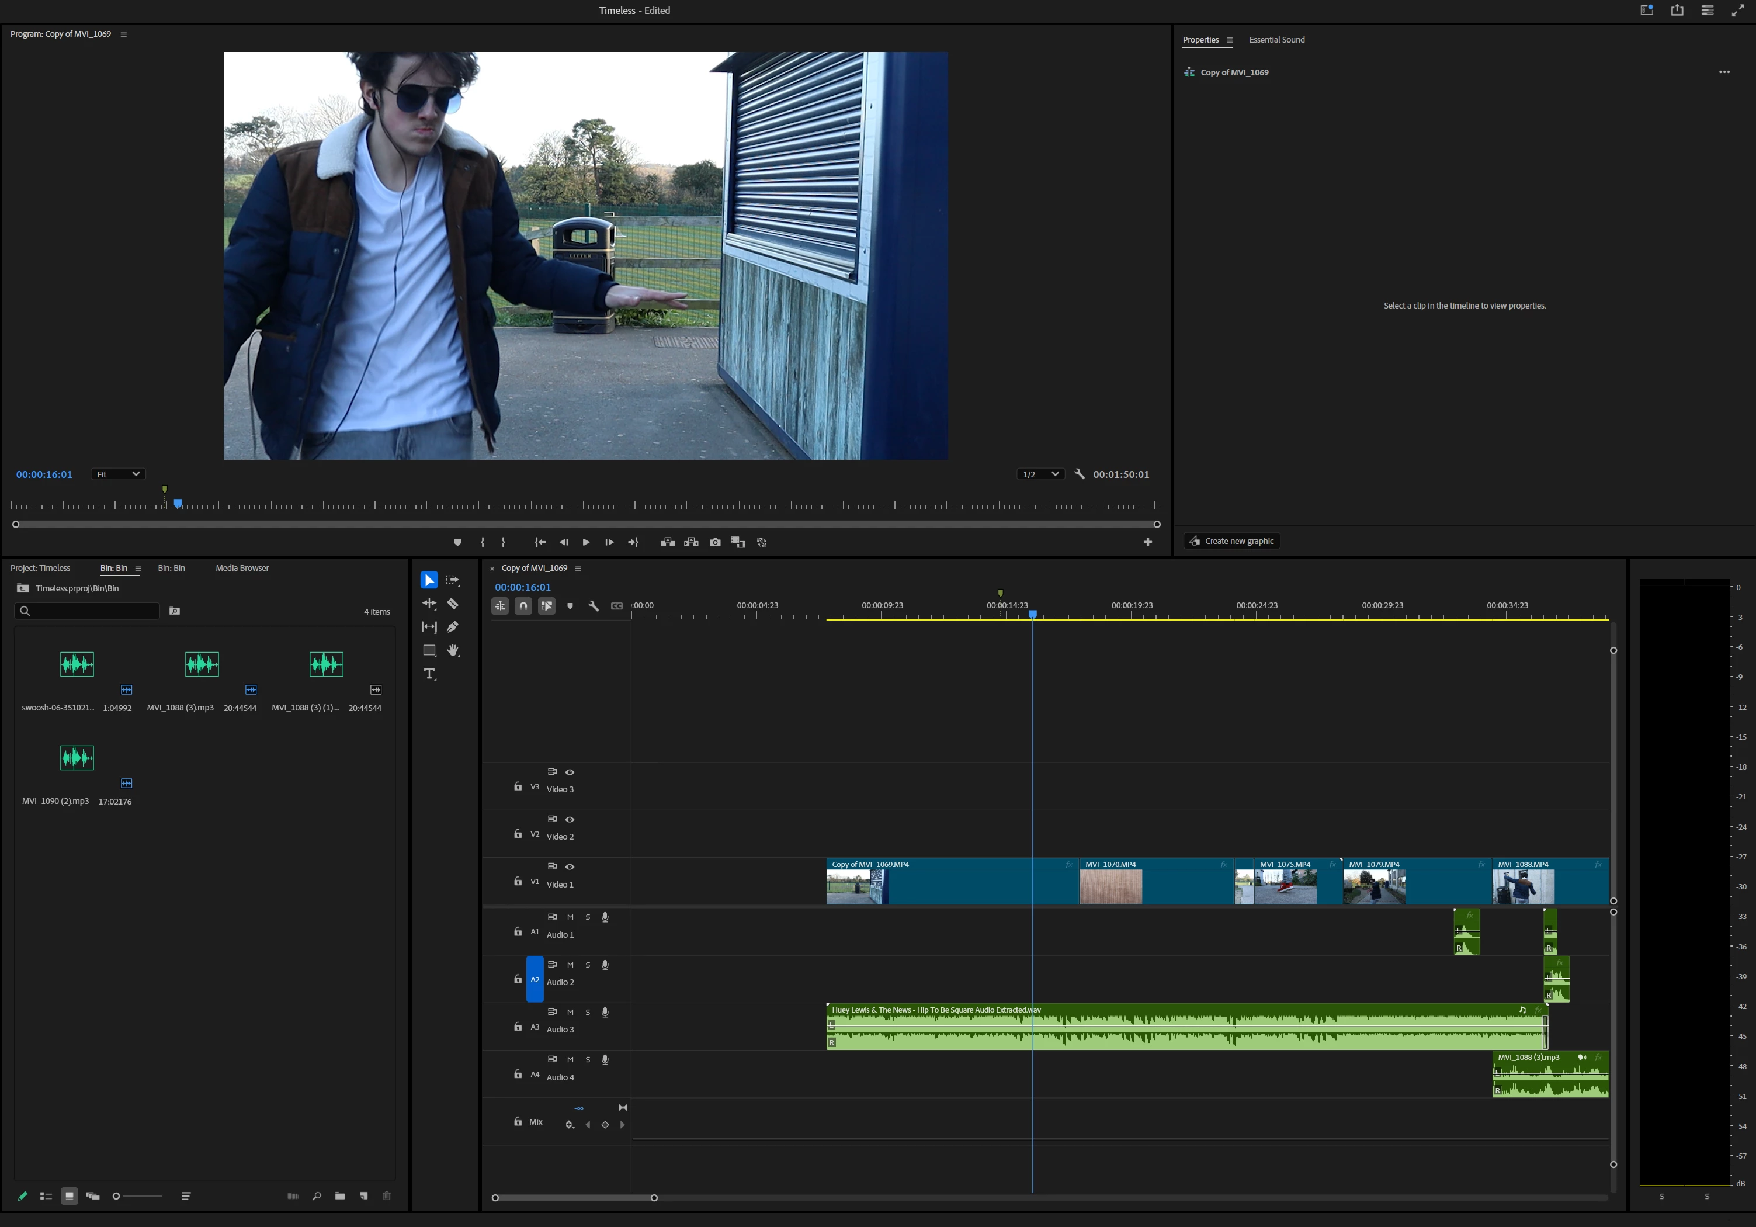Screen dimensions: 1756x1227
Task: Open the 1/2 playback resolution dropdown
Action: tap(1041, 474)
